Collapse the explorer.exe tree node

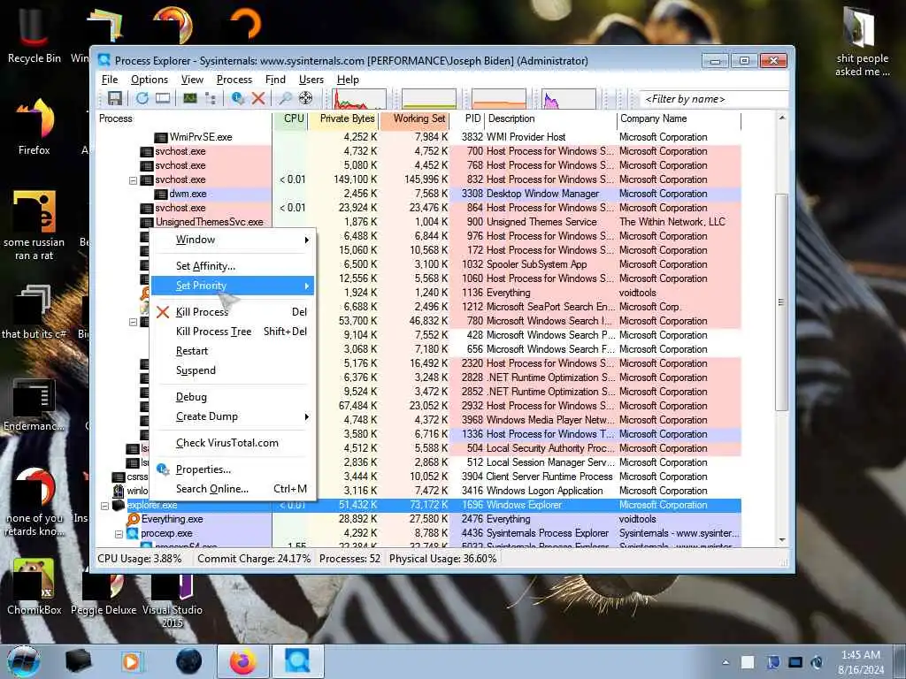(x=104, y=506)
